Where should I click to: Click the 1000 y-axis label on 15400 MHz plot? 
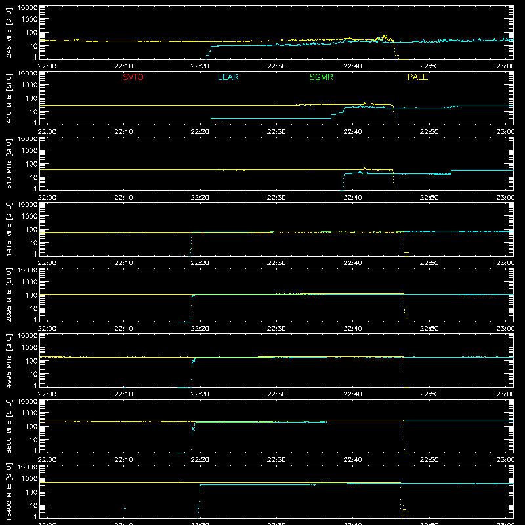tap(30, 479)
